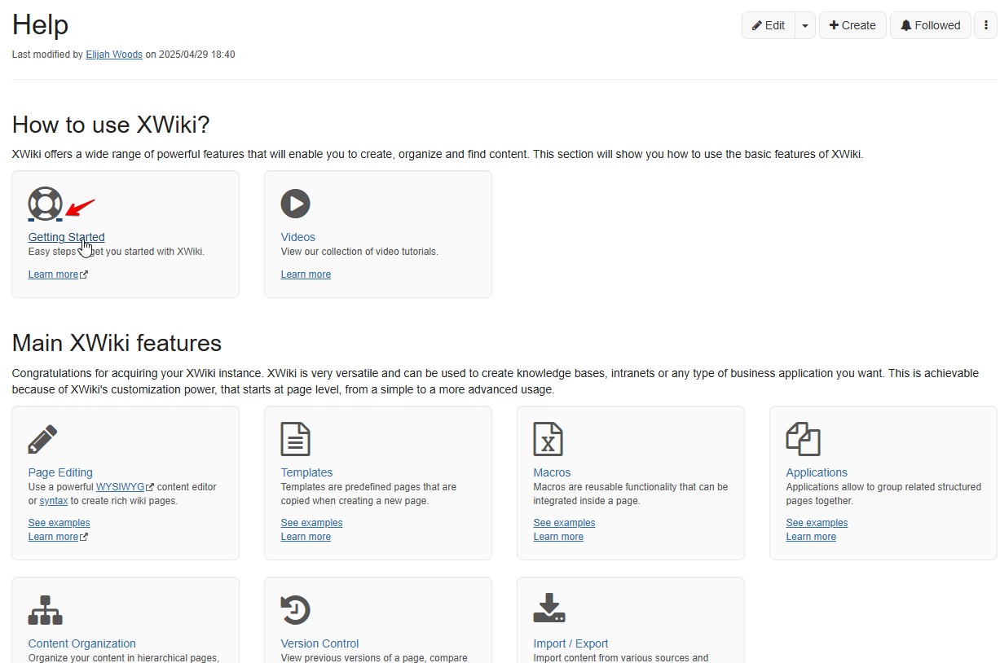The width and height of the screenshot is (1000, 663).
Task: Click the 'Main XWiki features' heading
Action: 117,343
